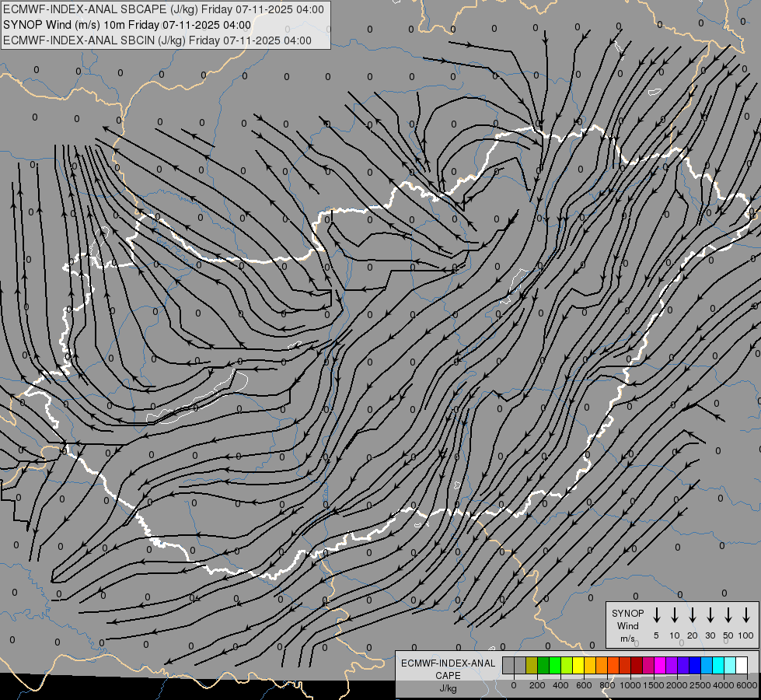The height and width of the screenshot is (700, 761).
Task: Choose the dark green CAPE swatch
Action: [543, 665]
